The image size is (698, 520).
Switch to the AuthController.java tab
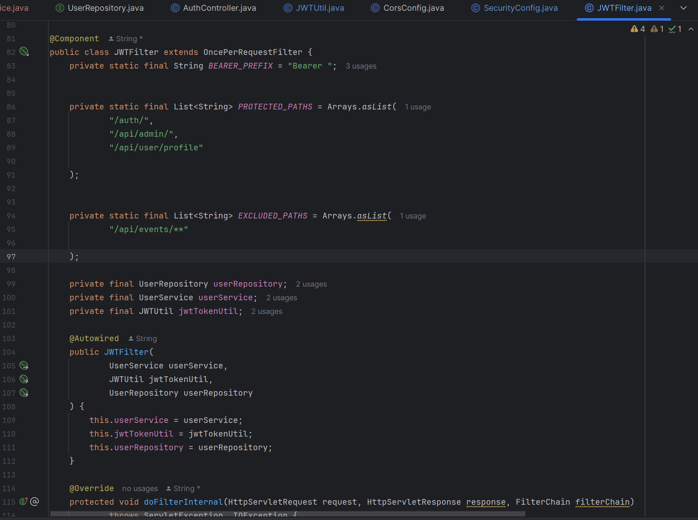point(219,8)
